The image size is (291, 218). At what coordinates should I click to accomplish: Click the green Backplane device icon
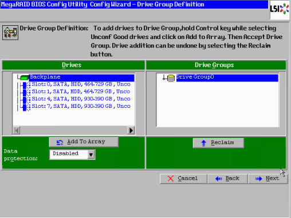click(x=25, y=77)
